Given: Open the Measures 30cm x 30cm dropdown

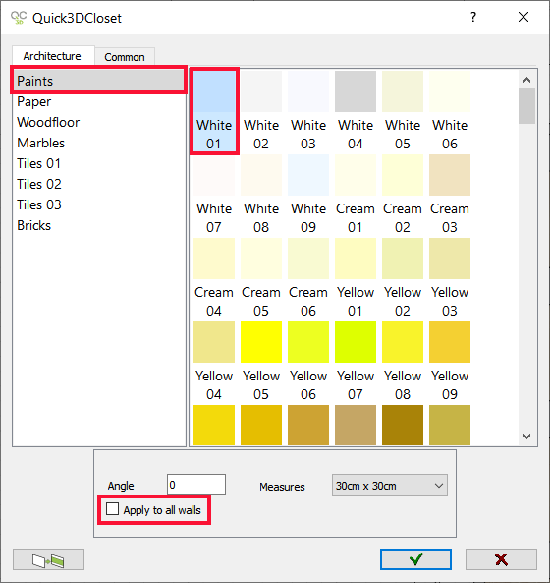Looking at the screenshot, I should click(390, 485).
